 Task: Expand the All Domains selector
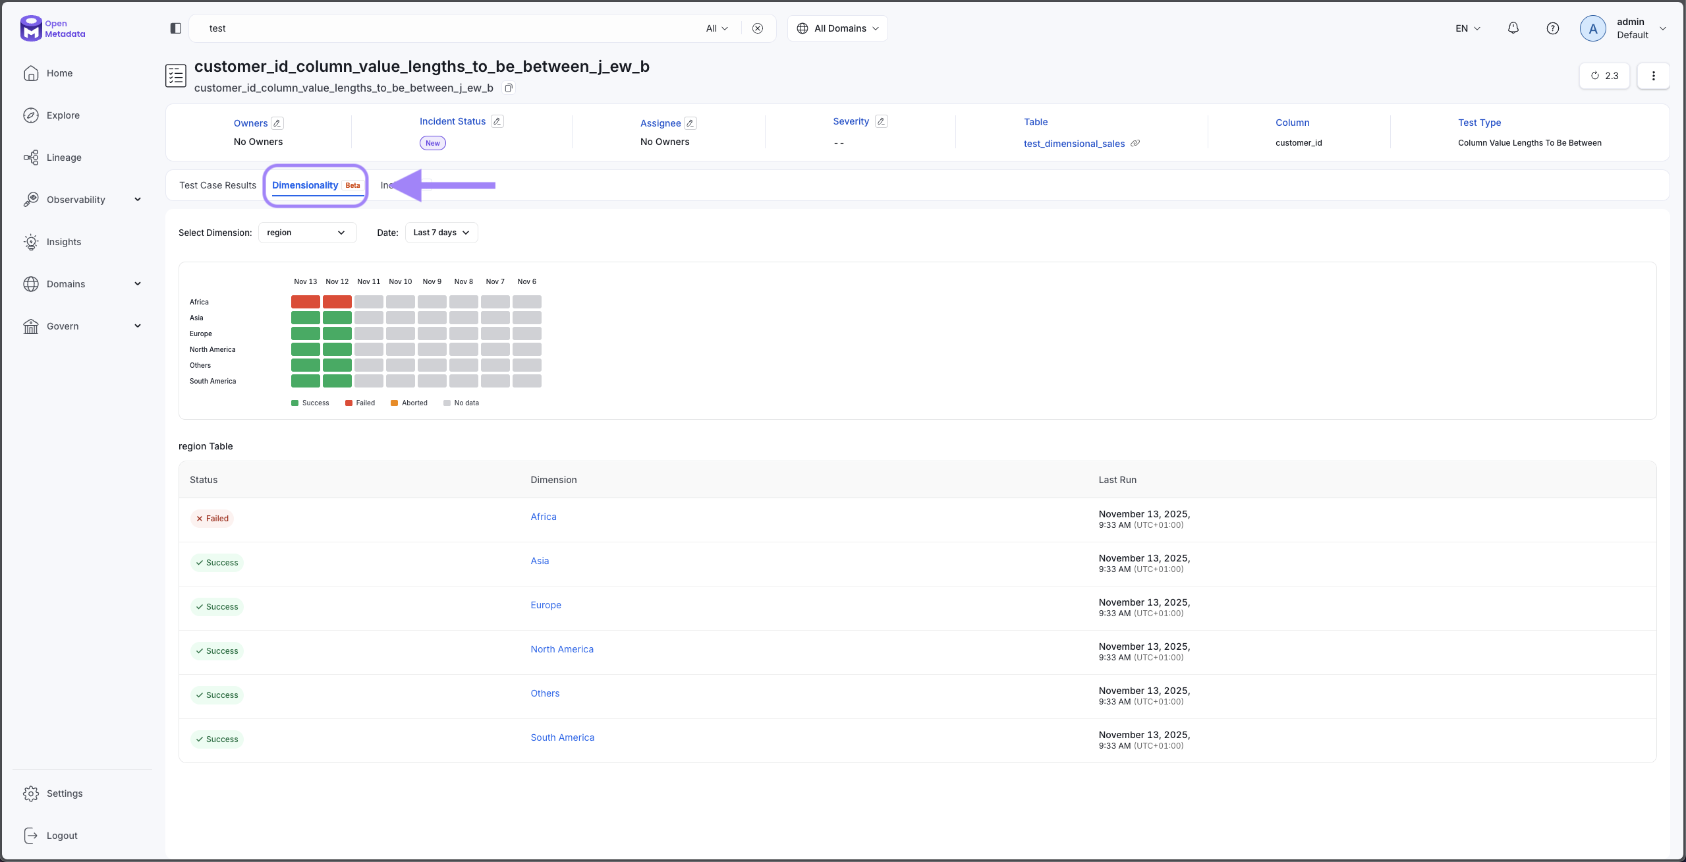[x=837, y=28]
